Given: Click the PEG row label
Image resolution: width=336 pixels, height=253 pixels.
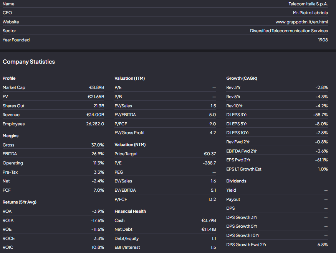Looking at the screenshot, I should pyautogui.click(x=119, y=172).
